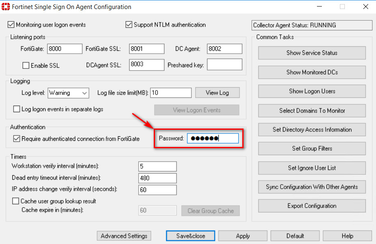Viewport: 376px width, 244px height.
Task: Enable SSL for listening ports
Action: click(x=26, y=65)
